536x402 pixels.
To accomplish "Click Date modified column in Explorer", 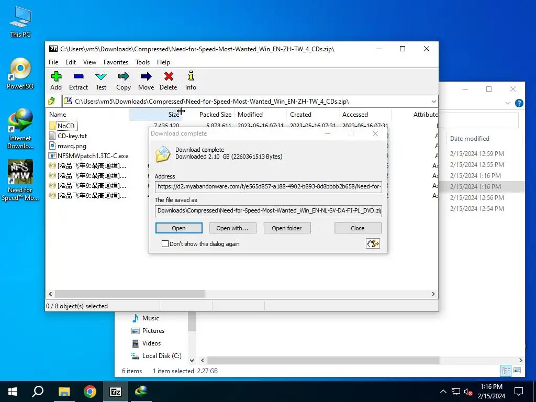I will point(470,139).
